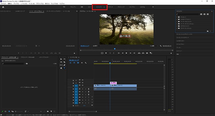
Task: Switch to the Effects workspace tab
Action: tap(100, 7)
